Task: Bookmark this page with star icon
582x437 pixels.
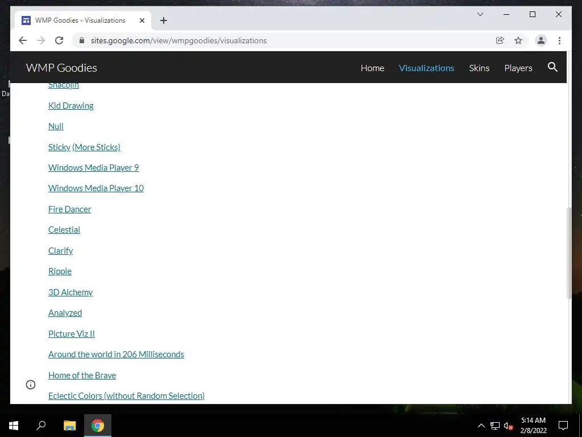Action: pyautogui.click(x=518, y=40)
